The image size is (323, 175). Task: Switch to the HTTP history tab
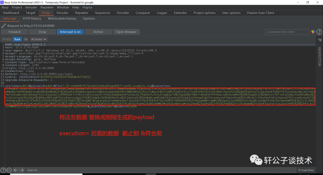[x=32, y=18]
